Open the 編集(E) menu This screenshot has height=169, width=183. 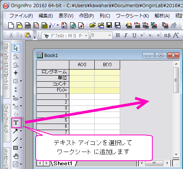point(46,16)
